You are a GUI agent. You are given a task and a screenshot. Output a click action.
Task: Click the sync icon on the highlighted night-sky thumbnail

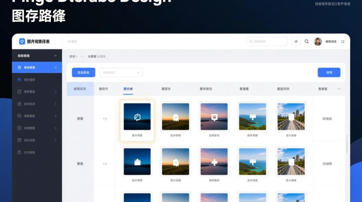[137, 117]
